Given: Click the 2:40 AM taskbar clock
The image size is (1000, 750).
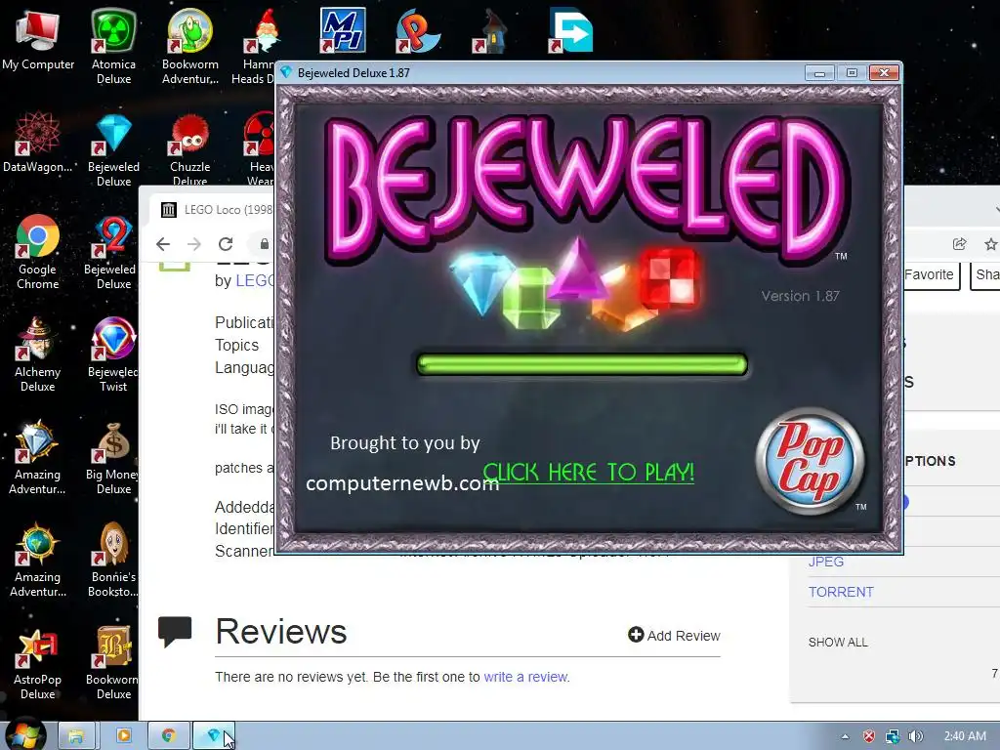Looking at the screenshot, I should coord(965,736).
